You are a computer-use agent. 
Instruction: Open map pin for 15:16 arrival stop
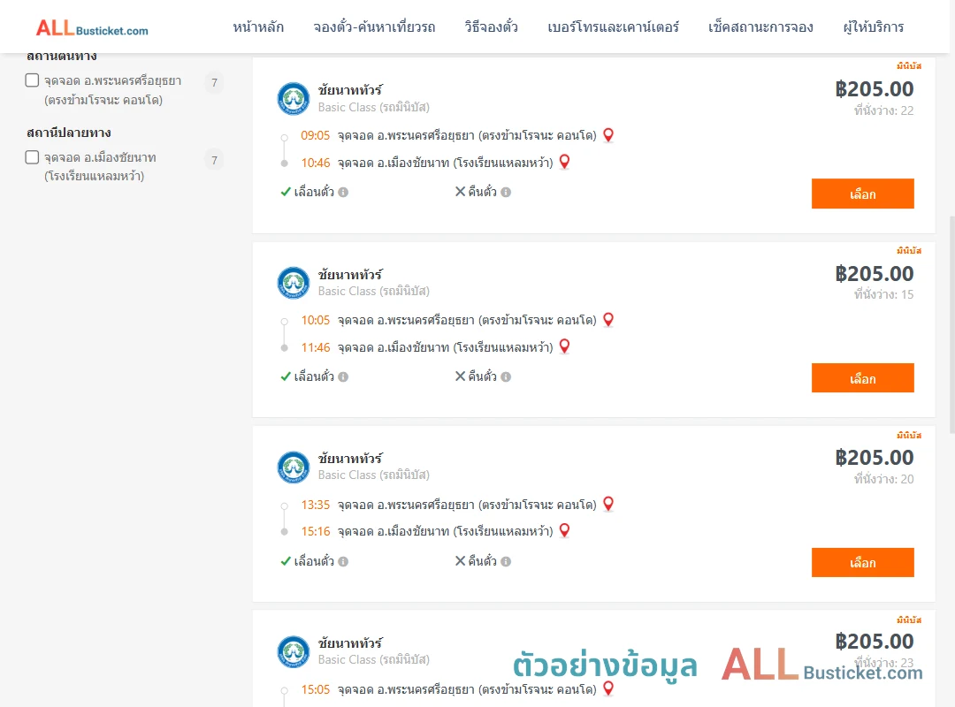[564, 531]
